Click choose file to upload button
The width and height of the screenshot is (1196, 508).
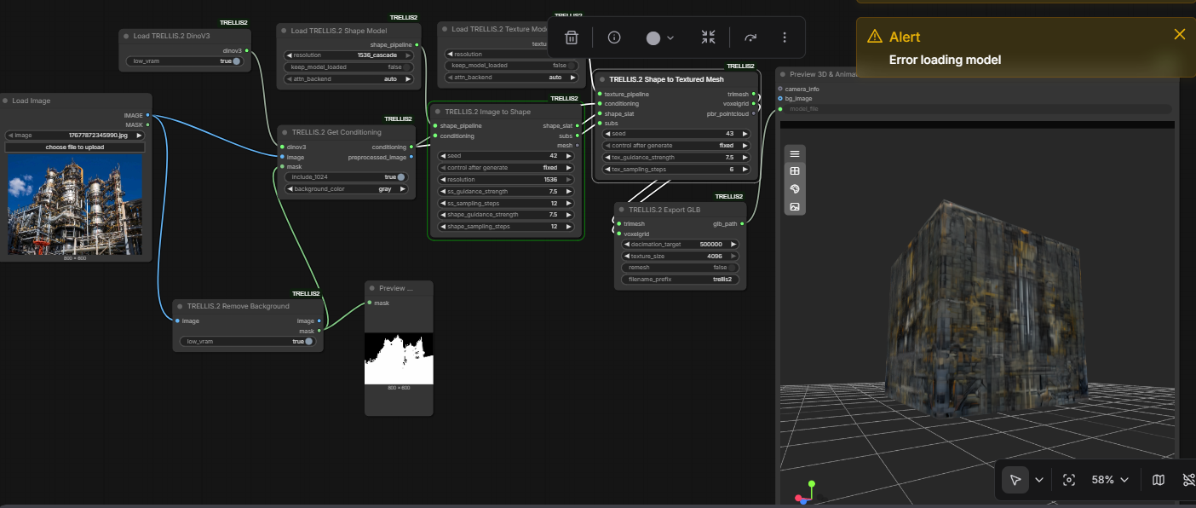74,147
